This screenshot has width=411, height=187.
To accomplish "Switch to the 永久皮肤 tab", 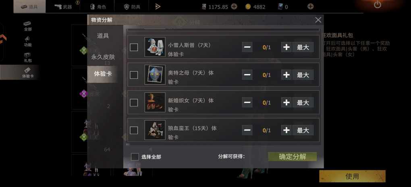I will [x=103, y=57].
